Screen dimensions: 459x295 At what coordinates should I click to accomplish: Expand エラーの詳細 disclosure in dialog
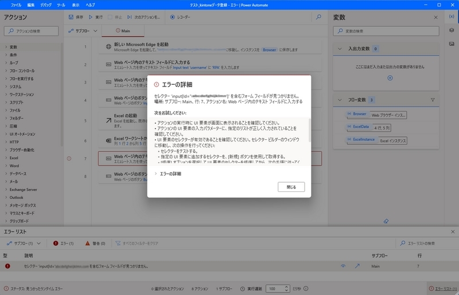(x=168, y=174)
